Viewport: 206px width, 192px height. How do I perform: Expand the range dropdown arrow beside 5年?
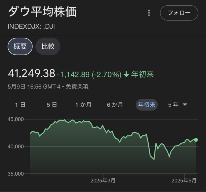click(185, 105)
